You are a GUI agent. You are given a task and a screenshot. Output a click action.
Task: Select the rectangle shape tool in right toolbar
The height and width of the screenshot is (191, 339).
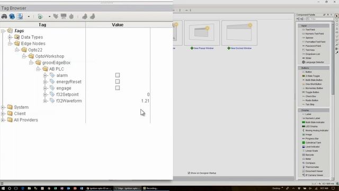click(x=337, y=21)
